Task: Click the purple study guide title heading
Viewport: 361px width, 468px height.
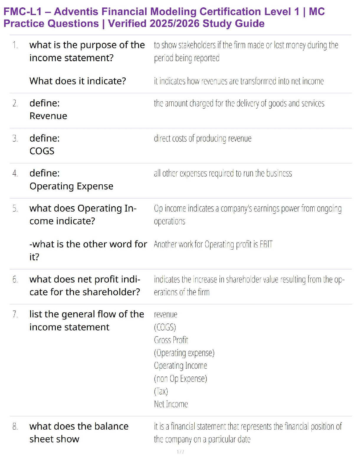Action: tap(164, 17)
